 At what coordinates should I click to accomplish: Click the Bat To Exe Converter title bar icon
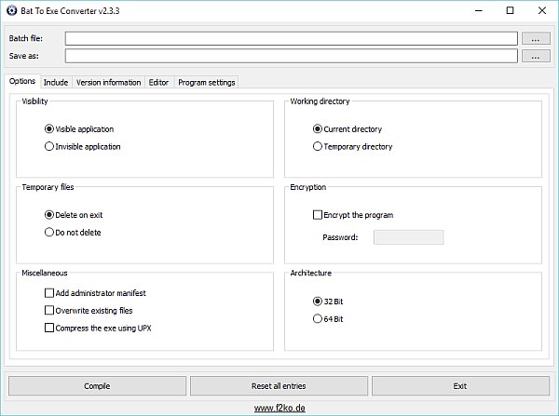click(9, 10)
